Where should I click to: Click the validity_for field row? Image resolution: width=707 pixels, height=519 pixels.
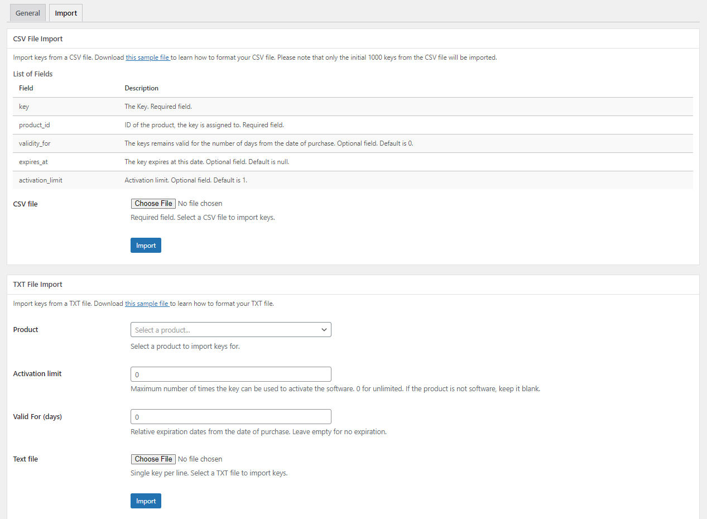(x=353, y=143)
